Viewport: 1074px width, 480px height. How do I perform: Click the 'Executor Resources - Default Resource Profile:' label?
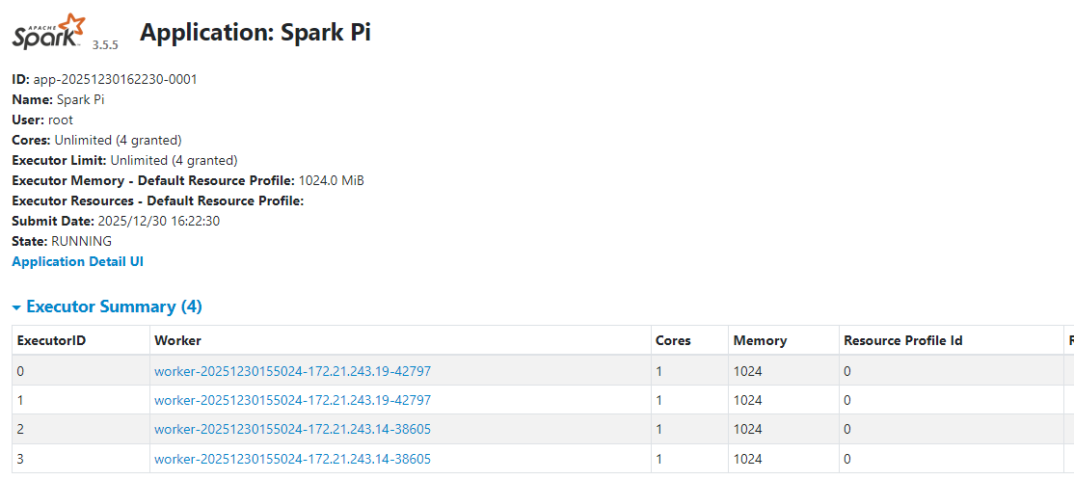point(157,201)
